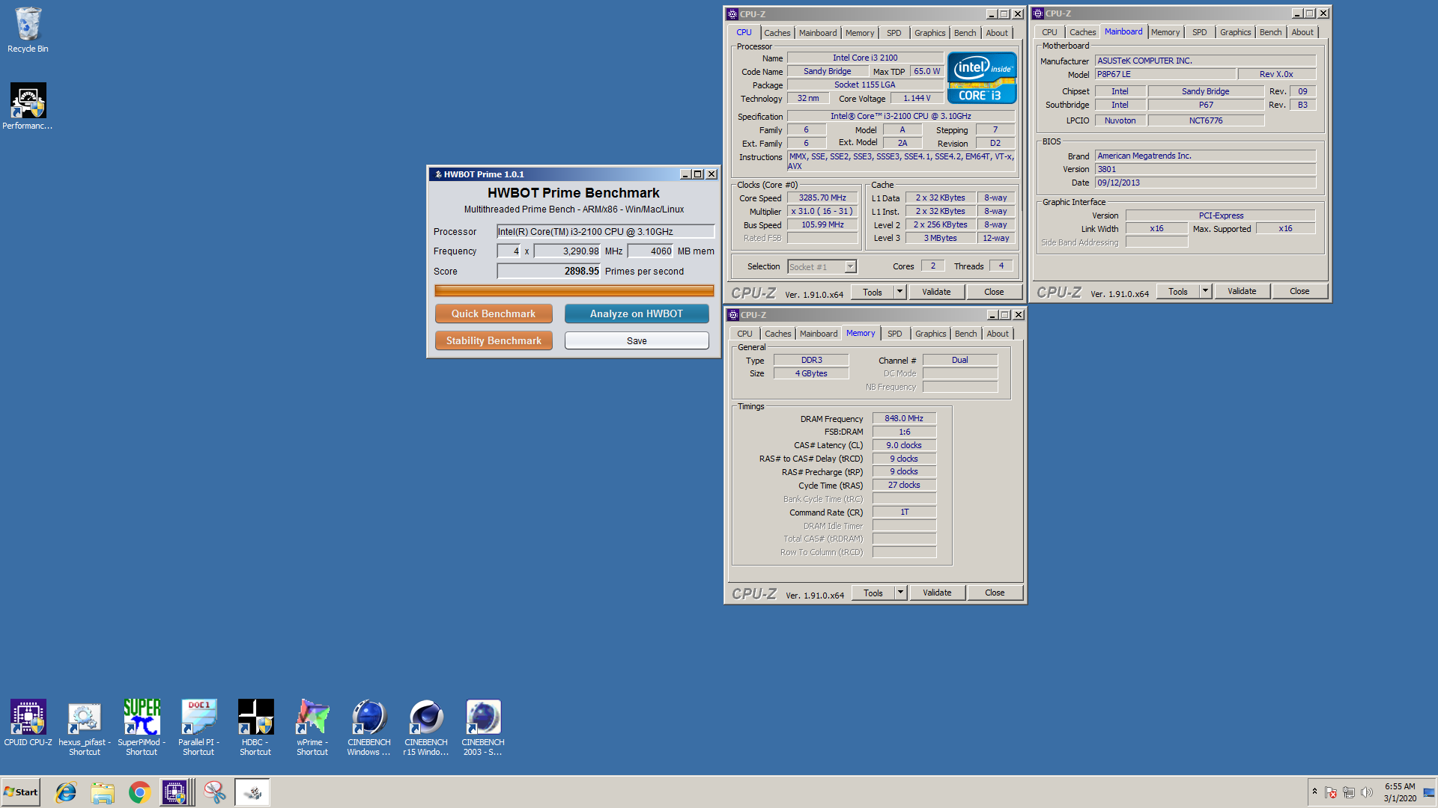
Task: Click the HWBOT benchmark progress bar
Action: pyautogui.click(x=574, y=290)
